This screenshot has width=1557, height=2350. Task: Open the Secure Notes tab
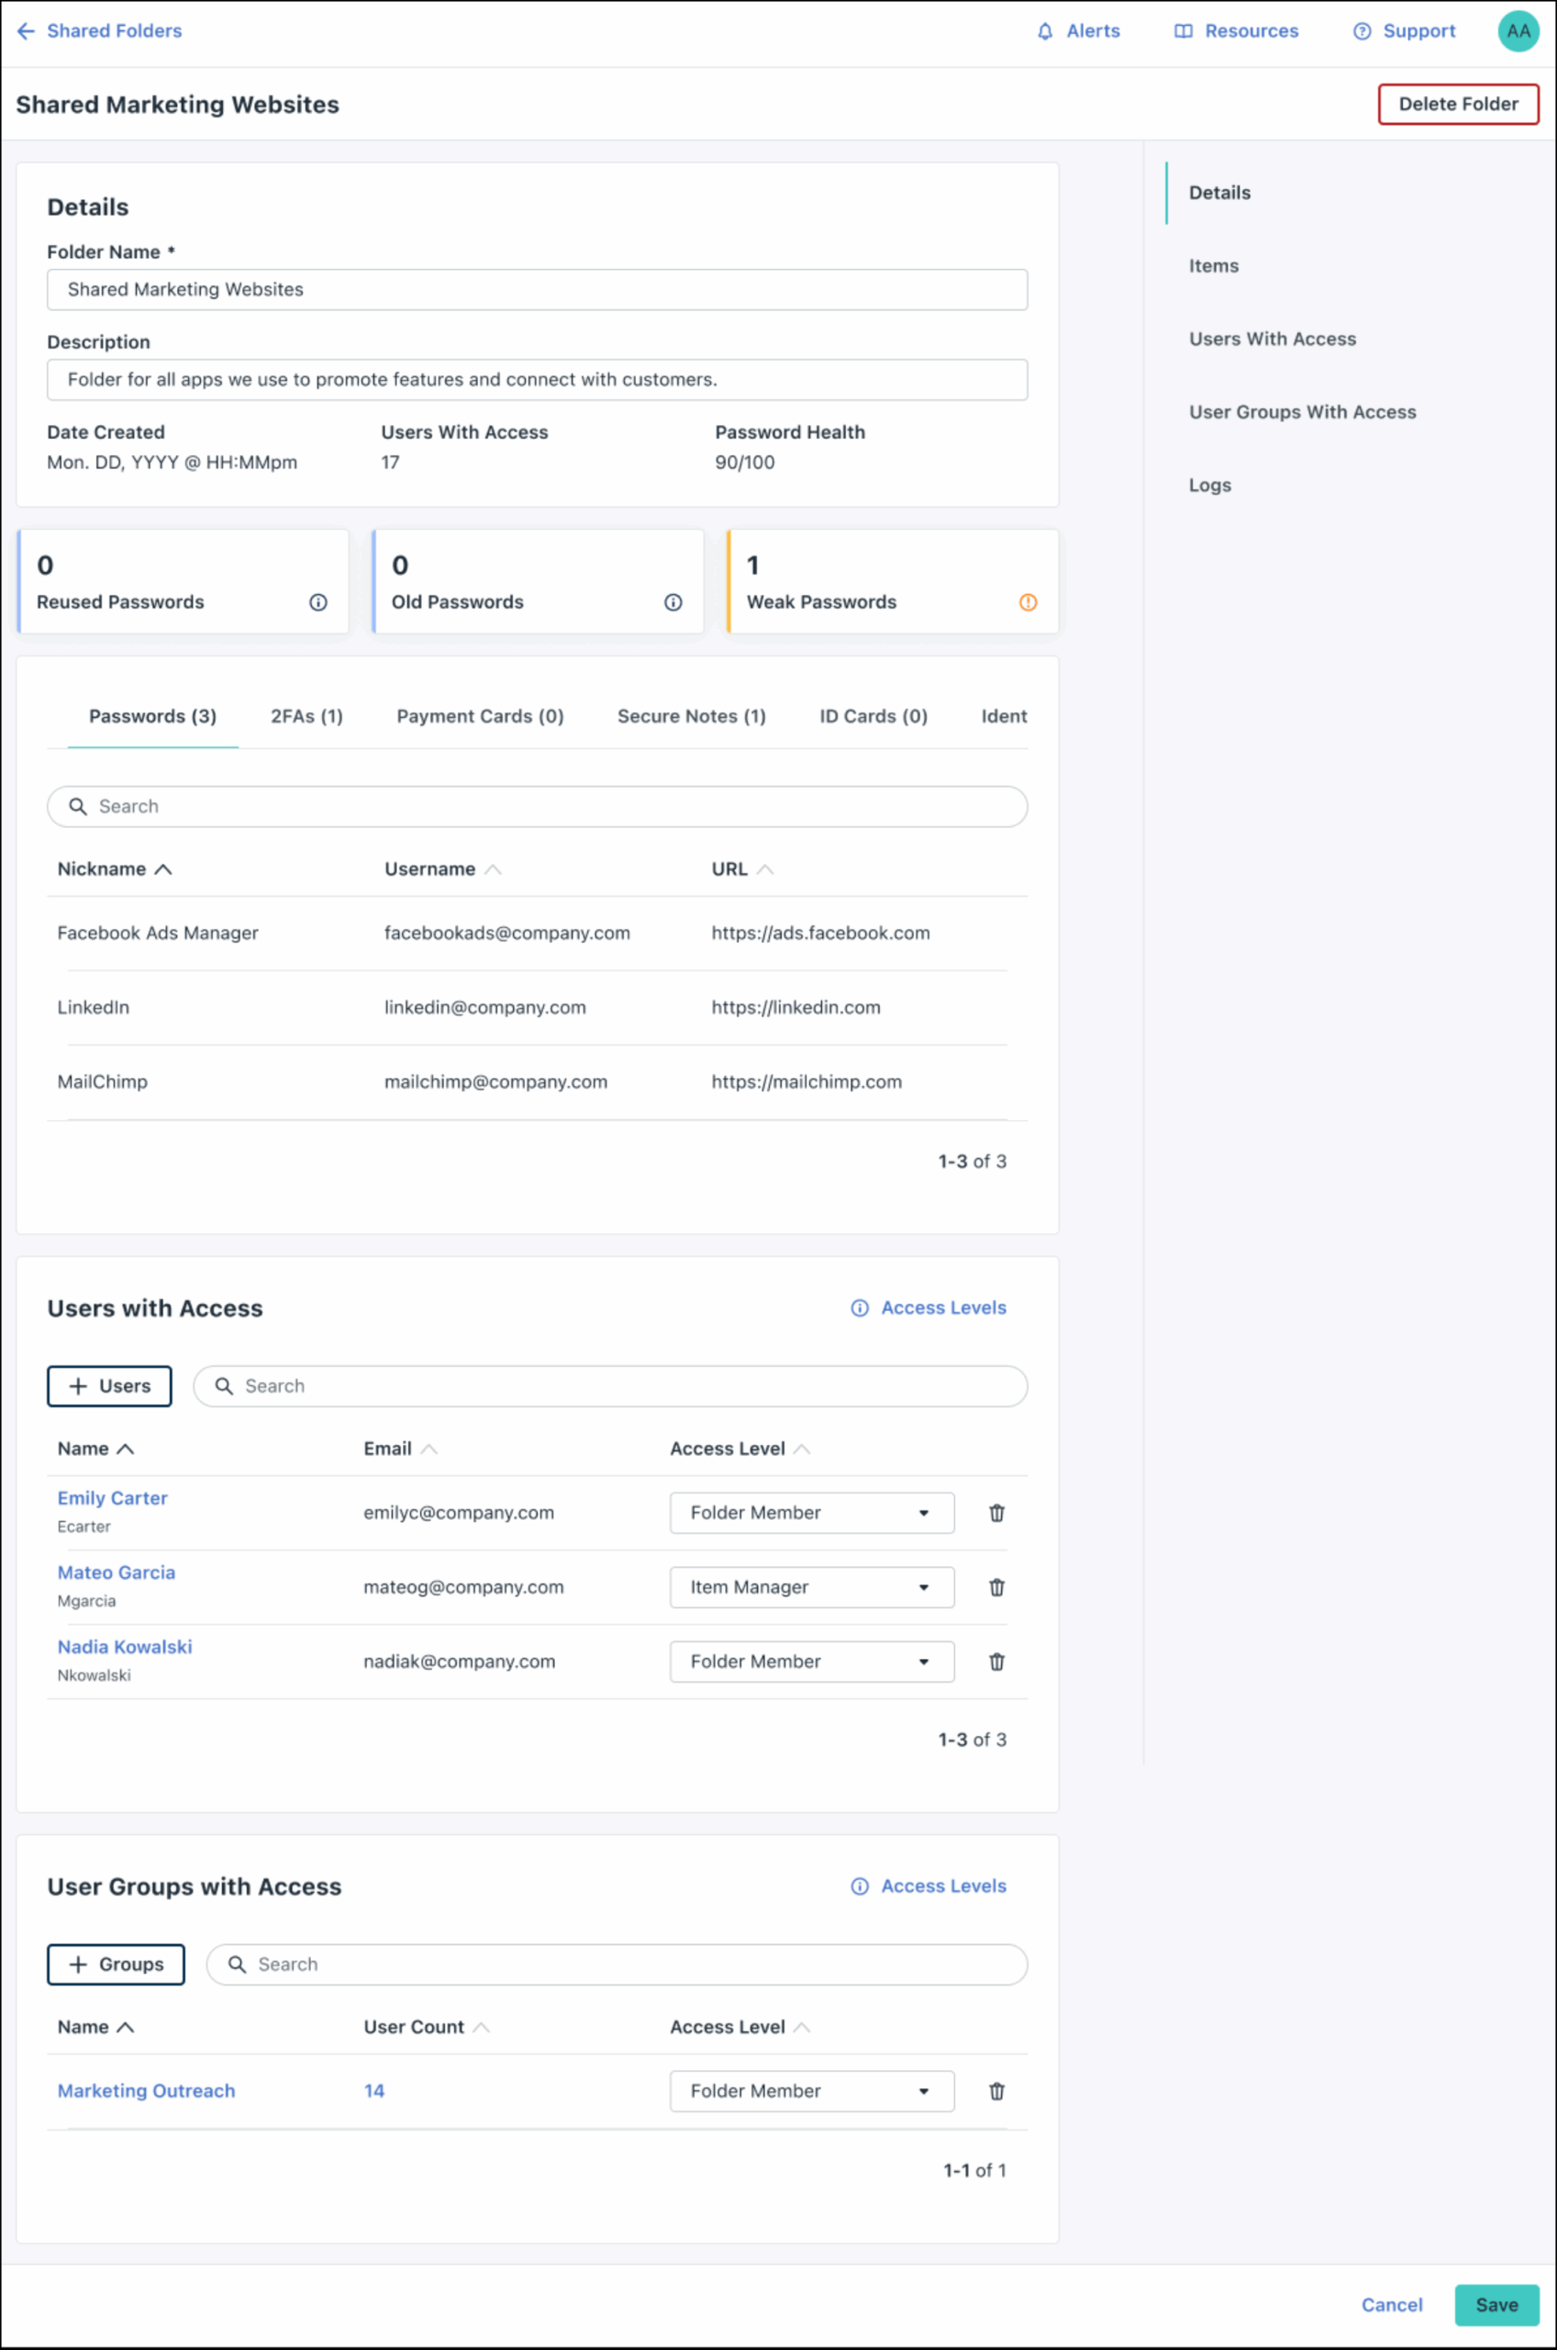(691, 716)
